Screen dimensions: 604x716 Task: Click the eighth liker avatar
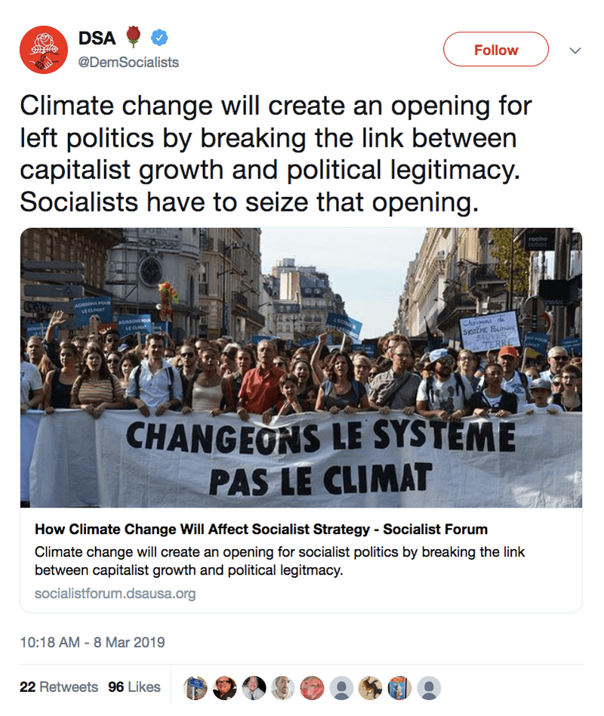[399, 687]
